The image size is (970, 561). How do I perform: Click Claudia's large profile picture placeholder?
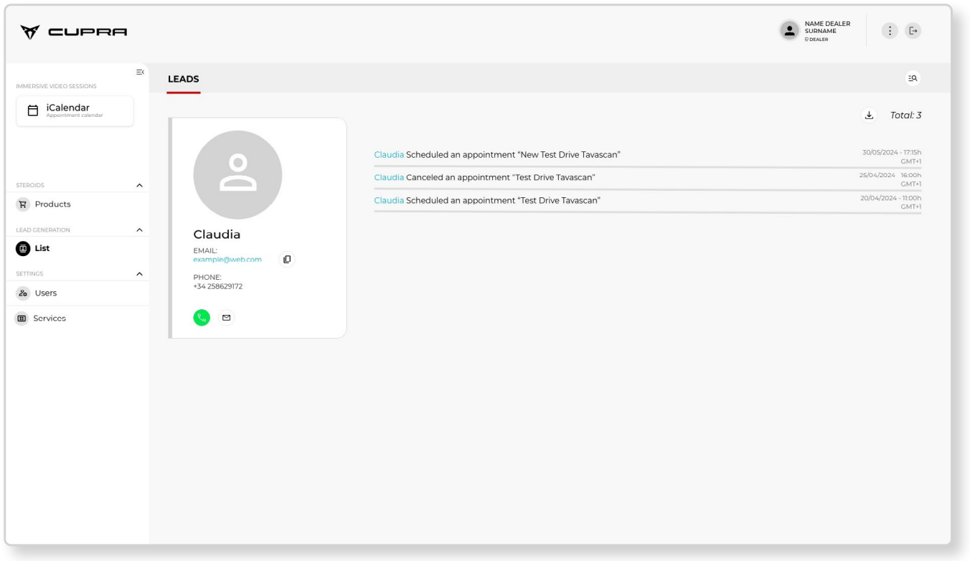237,175
